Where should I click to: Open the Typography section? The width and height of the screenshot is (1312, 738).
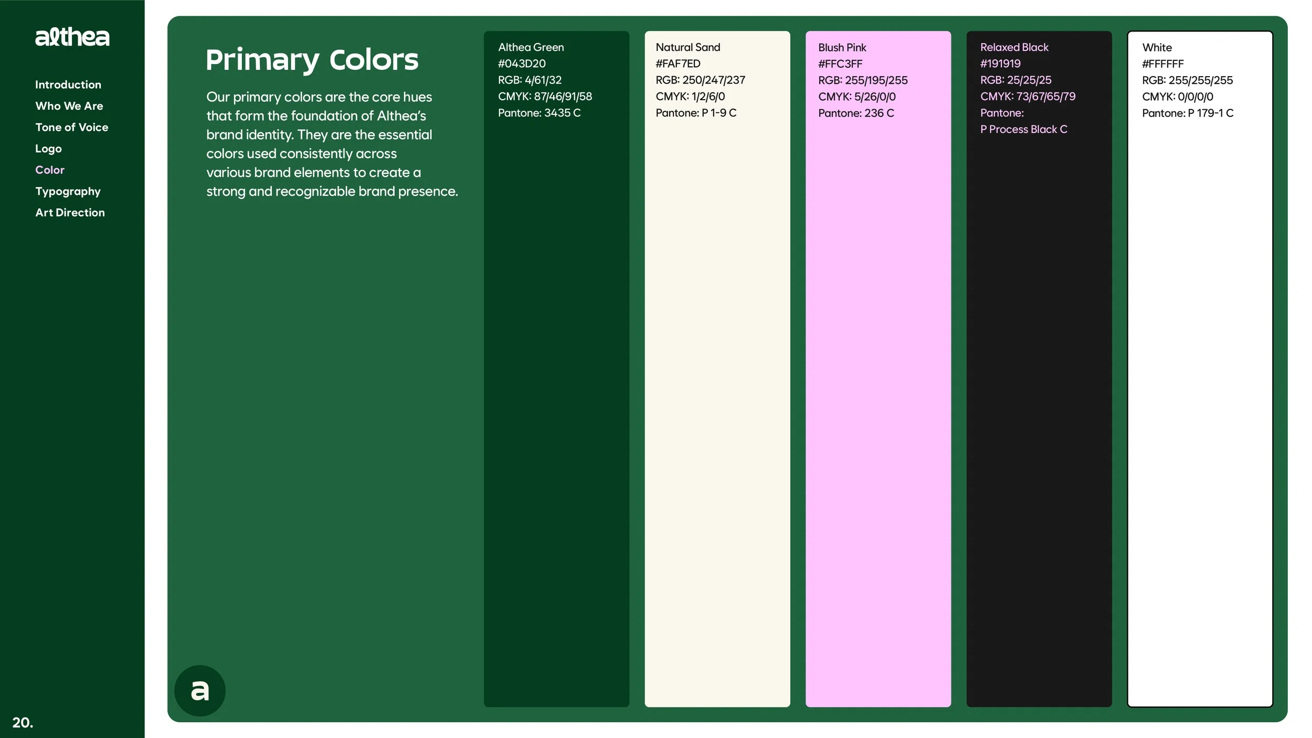tap(68, 192)
